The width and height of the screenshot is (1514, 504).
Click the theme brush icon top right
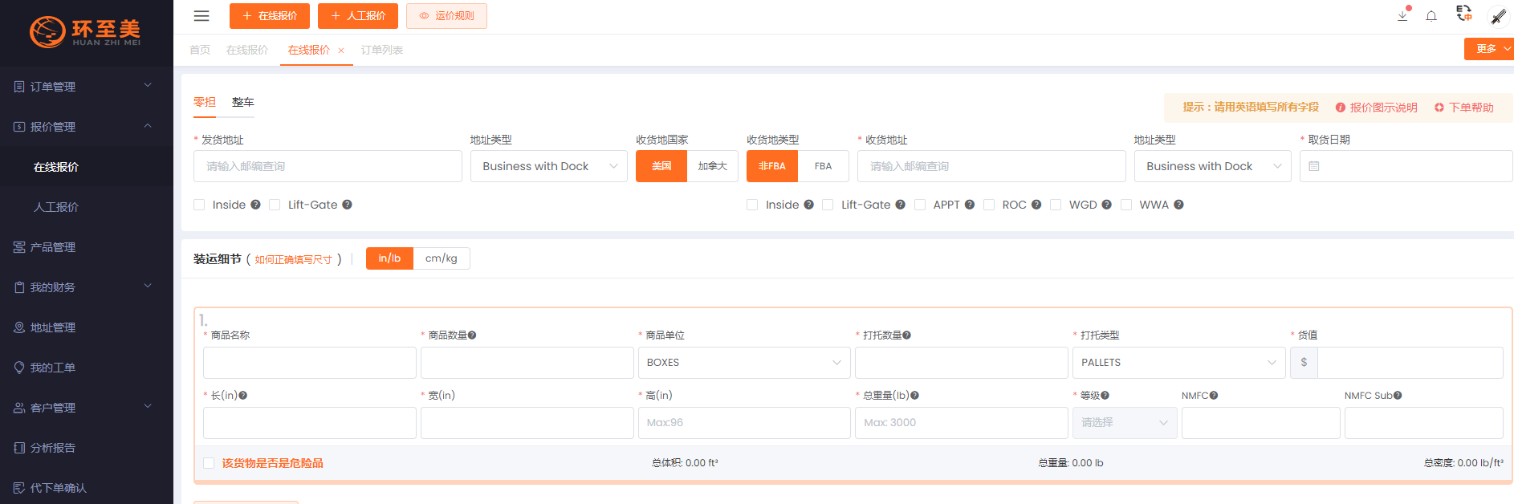(x=1498, y=16)
